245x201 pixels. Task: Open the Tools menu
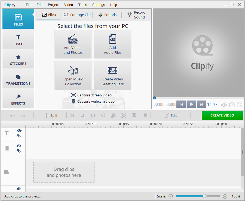point(82,5)
